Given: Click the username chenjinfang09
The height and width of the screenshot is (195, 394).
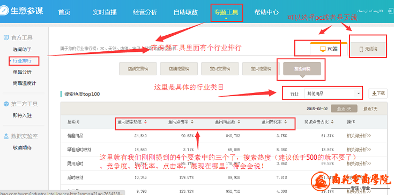Looking at the screenshot, I should (x=370, y=11).
